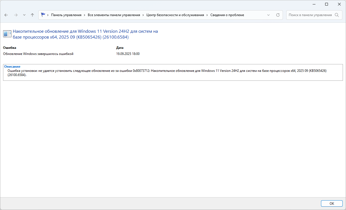Focus the 'Поиск в панели управления' field
The height and width of the screenshot is (210, 346).
click(x=310, y=15)
